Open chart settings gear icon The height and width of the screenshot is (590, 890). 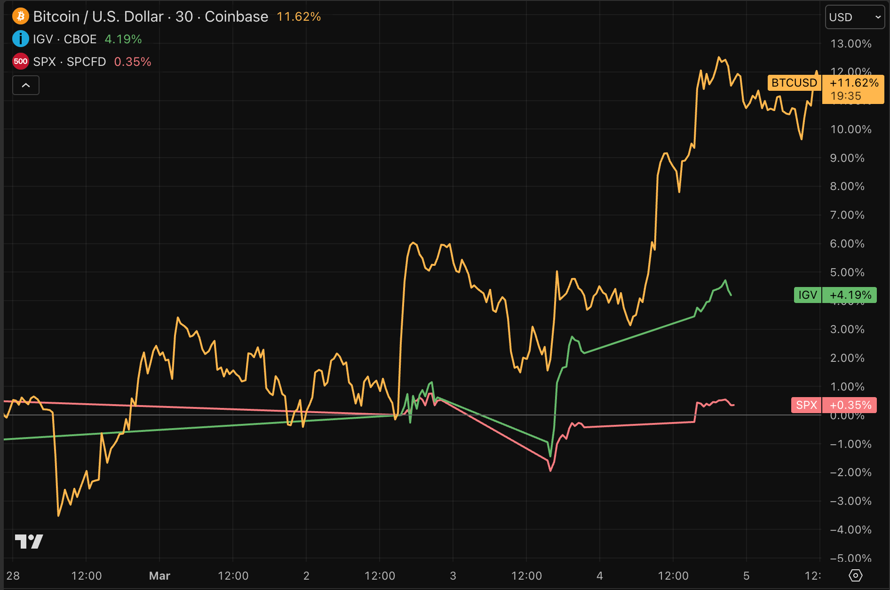855,575
